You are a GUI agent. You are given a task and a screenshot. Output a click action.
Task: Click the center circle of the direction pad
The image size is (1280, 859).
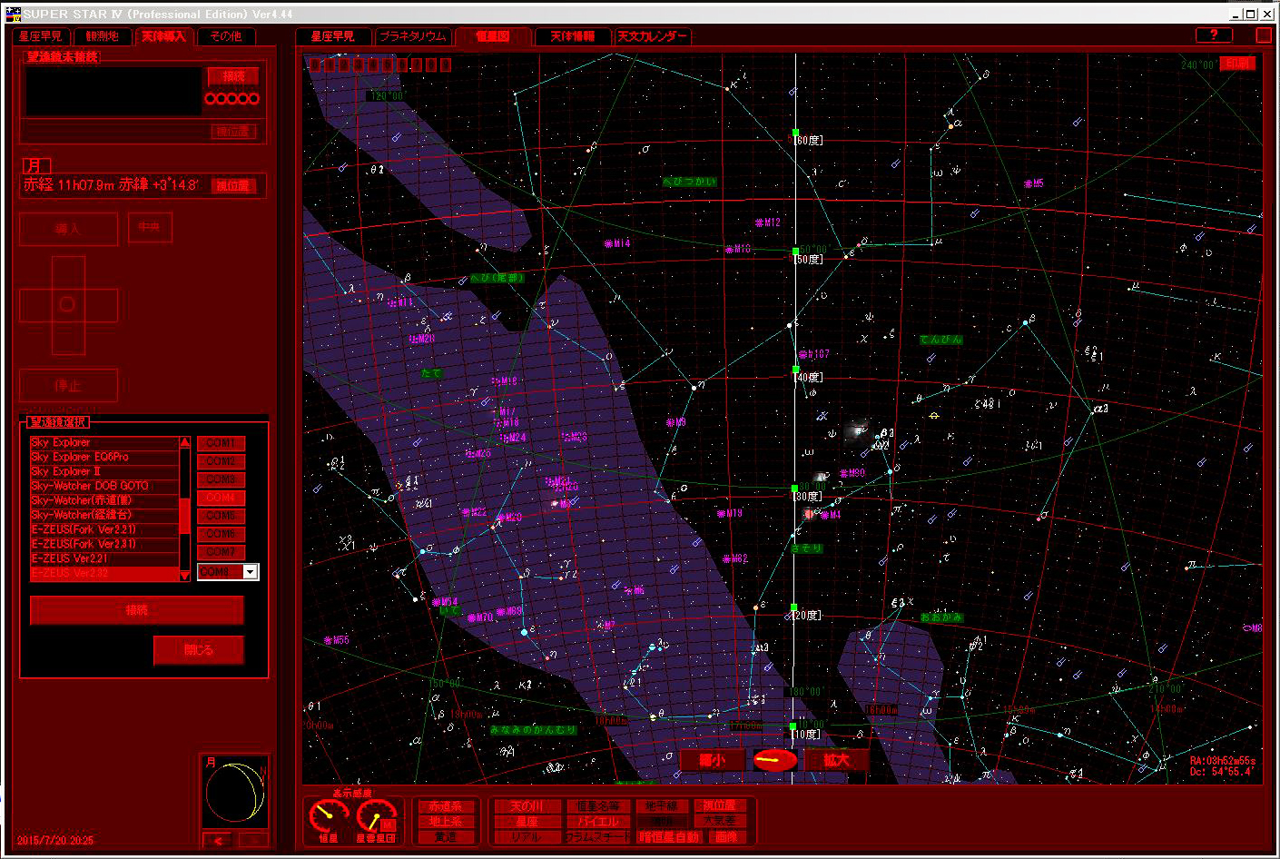pos(67,304)
